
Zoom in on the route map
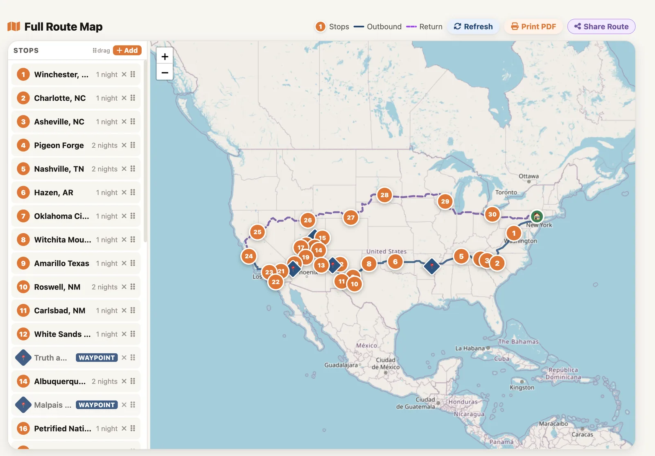tap(165, 56)
